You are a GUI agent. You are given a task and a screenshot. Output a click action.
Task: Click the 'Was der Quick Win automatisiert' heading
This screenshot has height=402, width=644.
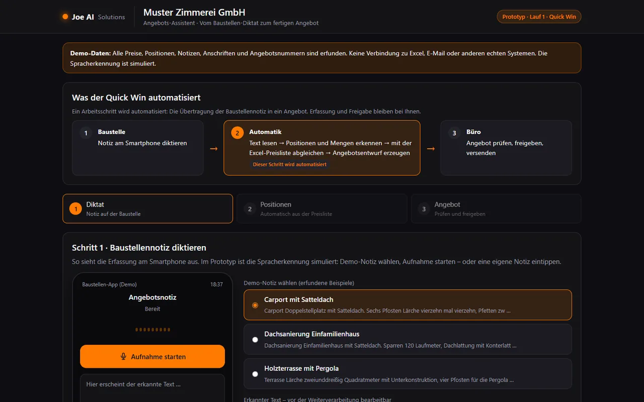point(136,97)
